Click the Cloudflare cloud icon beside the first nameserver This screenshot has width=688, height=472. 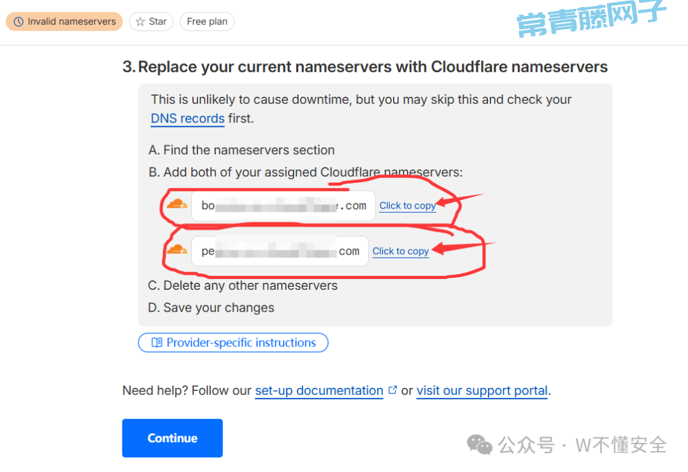[176, 204]
